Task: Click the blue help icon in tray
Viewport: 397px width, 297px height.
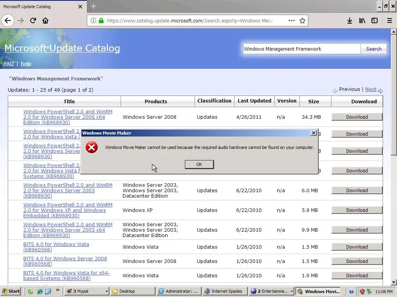Action: 351,292
